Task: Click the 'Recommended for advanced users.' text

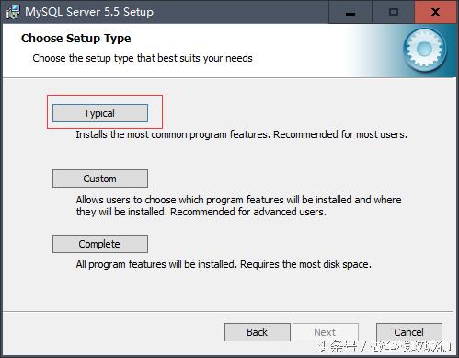Action: [248, 212]
